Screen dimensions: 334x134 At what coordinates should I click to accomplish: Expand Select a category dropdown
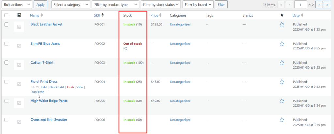(71, 5)
